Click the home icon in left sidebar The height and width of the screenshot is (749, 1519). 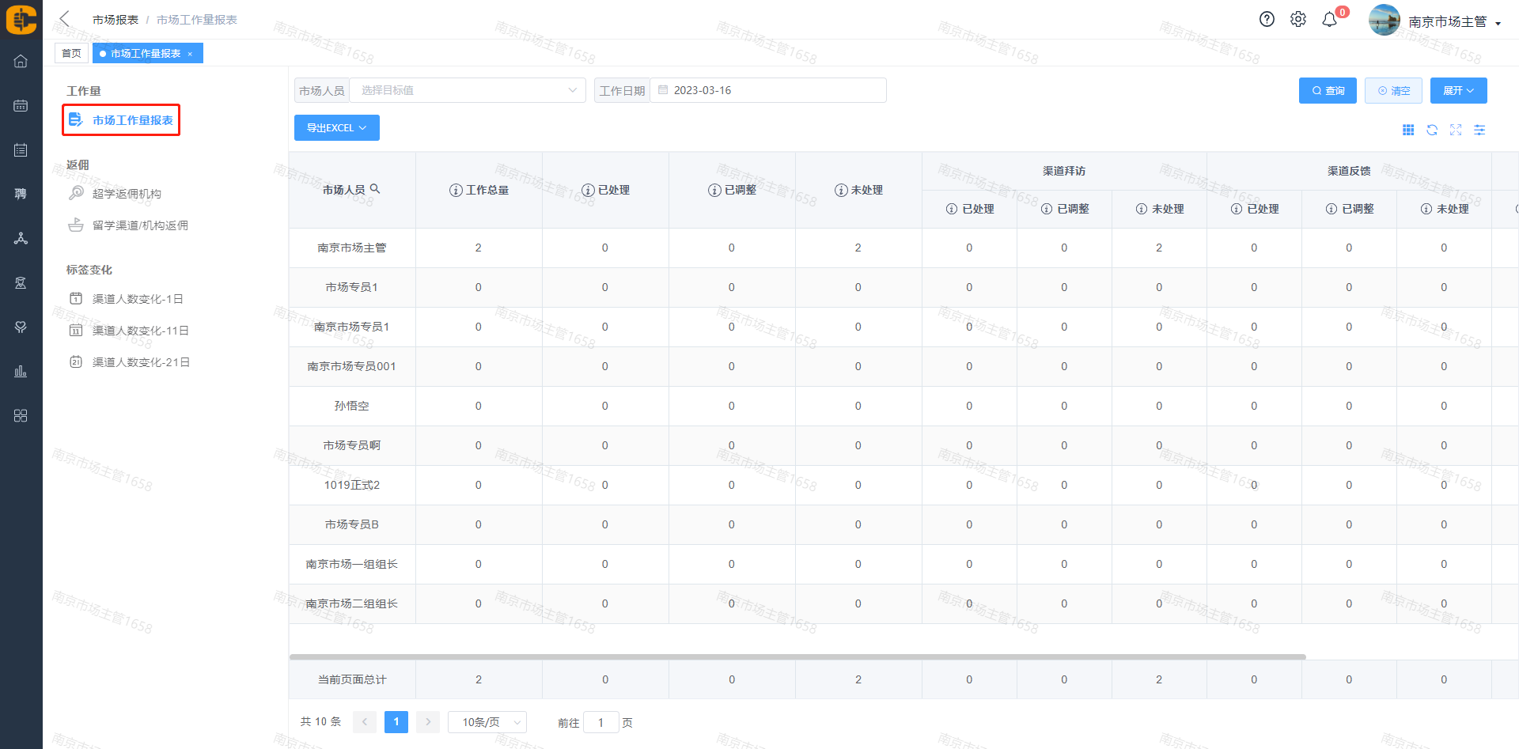pyautogui.click(x=21, y=62)
